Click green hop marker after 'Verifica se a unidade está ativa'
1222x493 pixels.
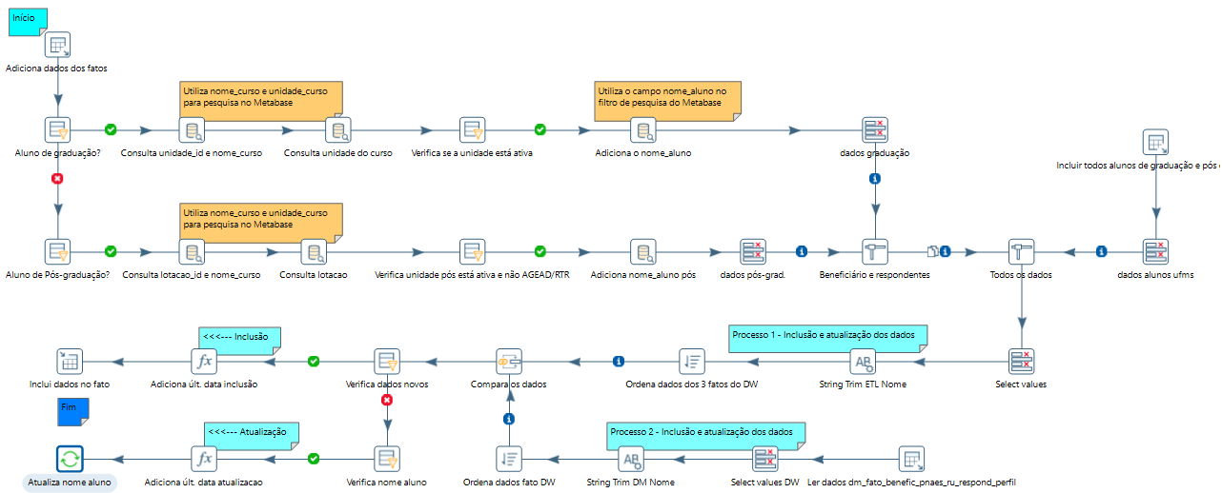(x=540, y=129)
